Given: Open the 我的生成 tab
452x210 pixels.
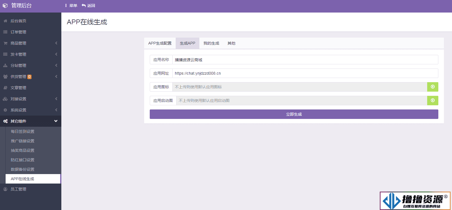Looking at the screenshot, I should pyautogui.click(x=211, y=43).
